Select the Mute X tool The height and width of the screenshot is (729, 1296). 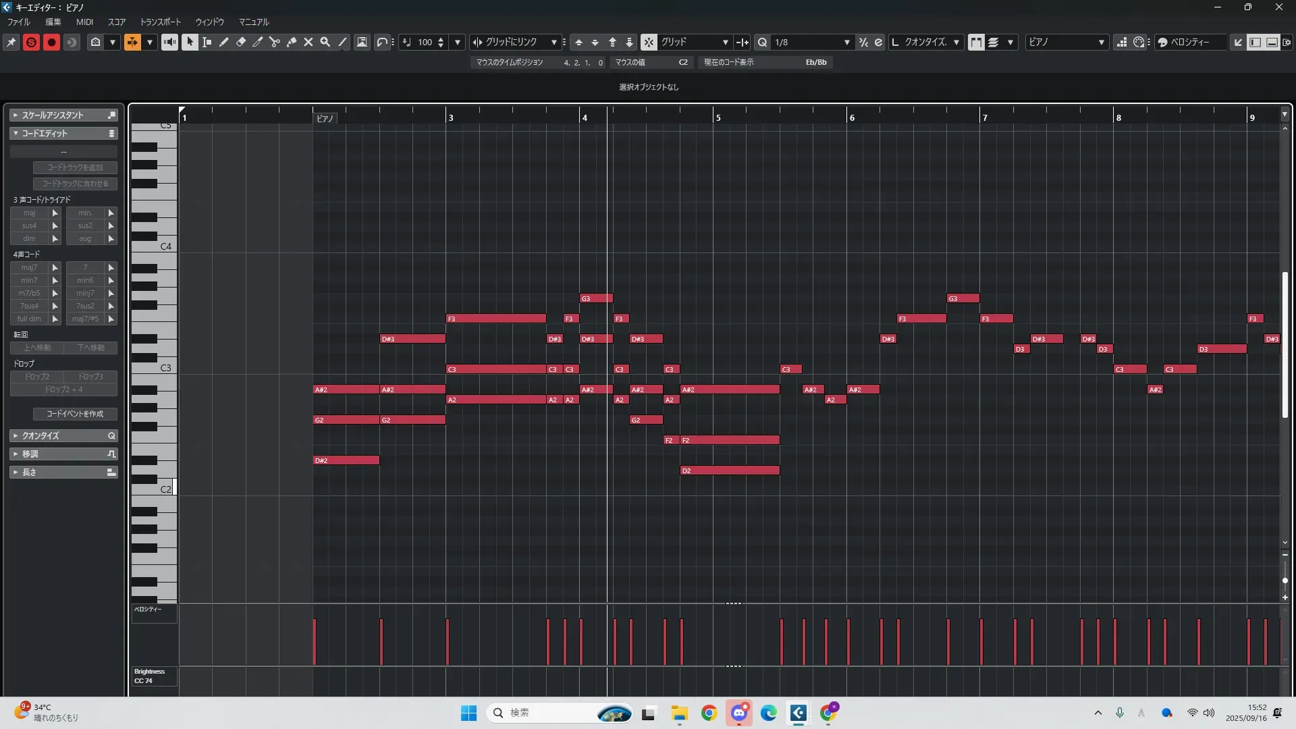pos(308,42)
